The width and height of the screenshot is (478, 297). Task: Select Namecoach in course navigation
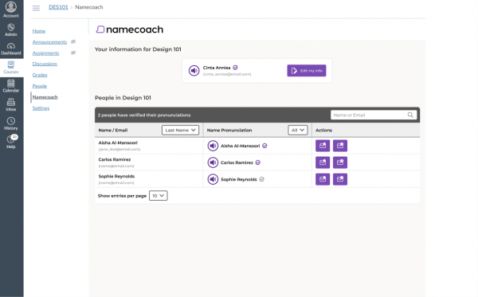point(45,97)
